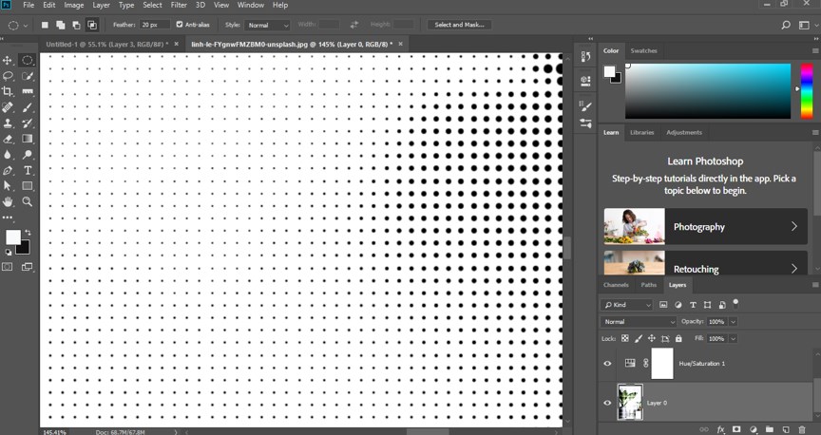Select the Crop tool

tap(8, 91)
